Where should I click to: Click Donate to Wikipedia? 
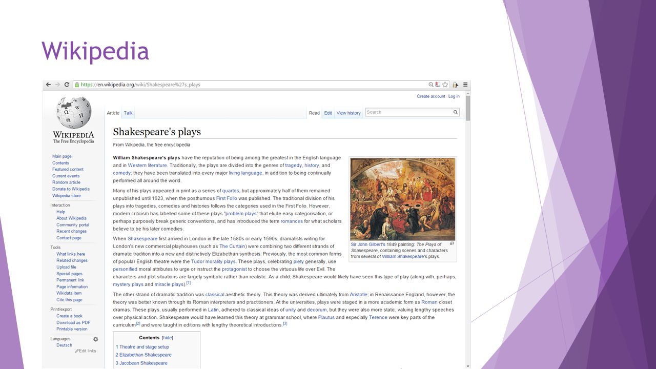[x=71, y=189]
